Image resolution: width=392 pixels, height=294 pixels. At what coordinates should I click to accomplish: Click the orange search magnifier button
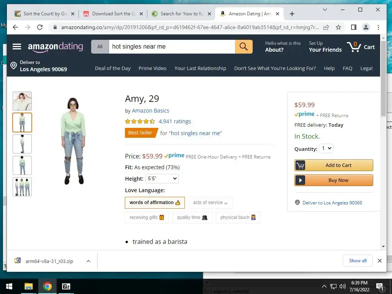(x=243, y=46)
